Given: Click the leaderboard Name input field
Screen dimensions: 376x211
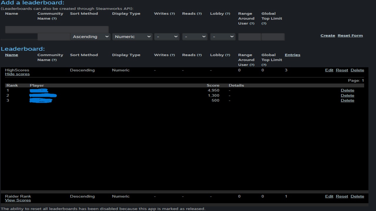Looking at the screenshot, I should click(x=57, y=29).
